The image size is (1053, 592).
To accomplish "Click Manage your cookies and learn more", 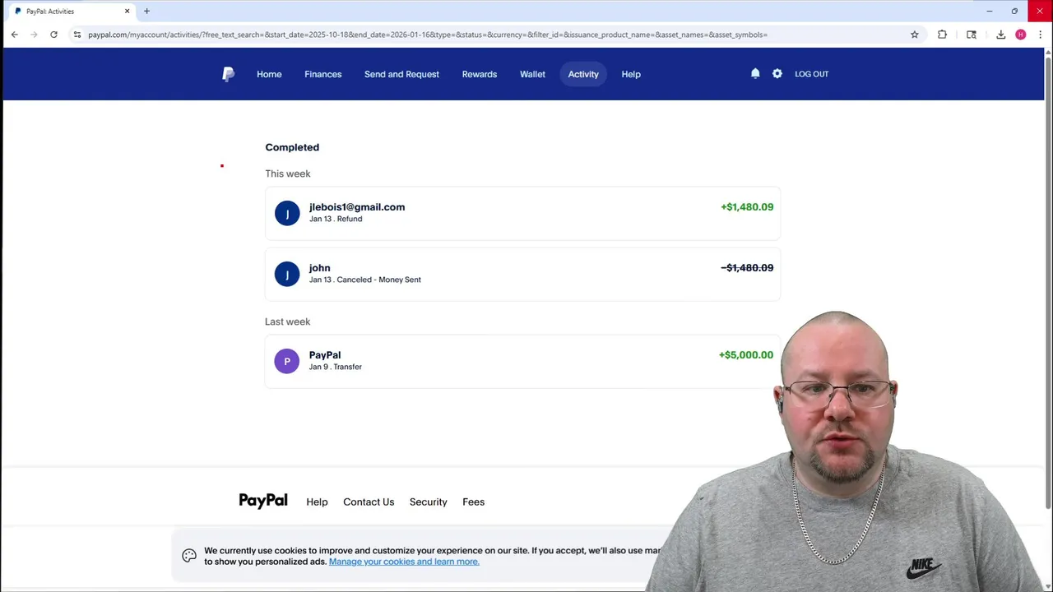I will [x=404, y=562].
